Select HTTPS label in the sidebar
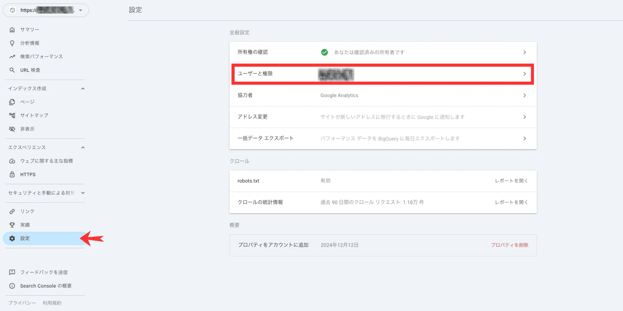The image size is (623, 311). point(28,174)
